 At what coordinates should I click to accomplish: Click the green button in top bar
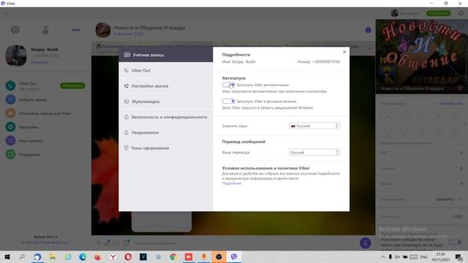439,13
